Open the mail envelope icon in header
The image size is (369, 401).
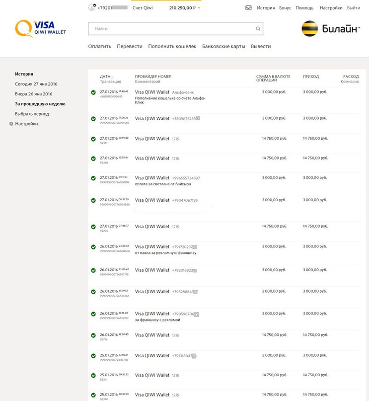pos(248,8)
